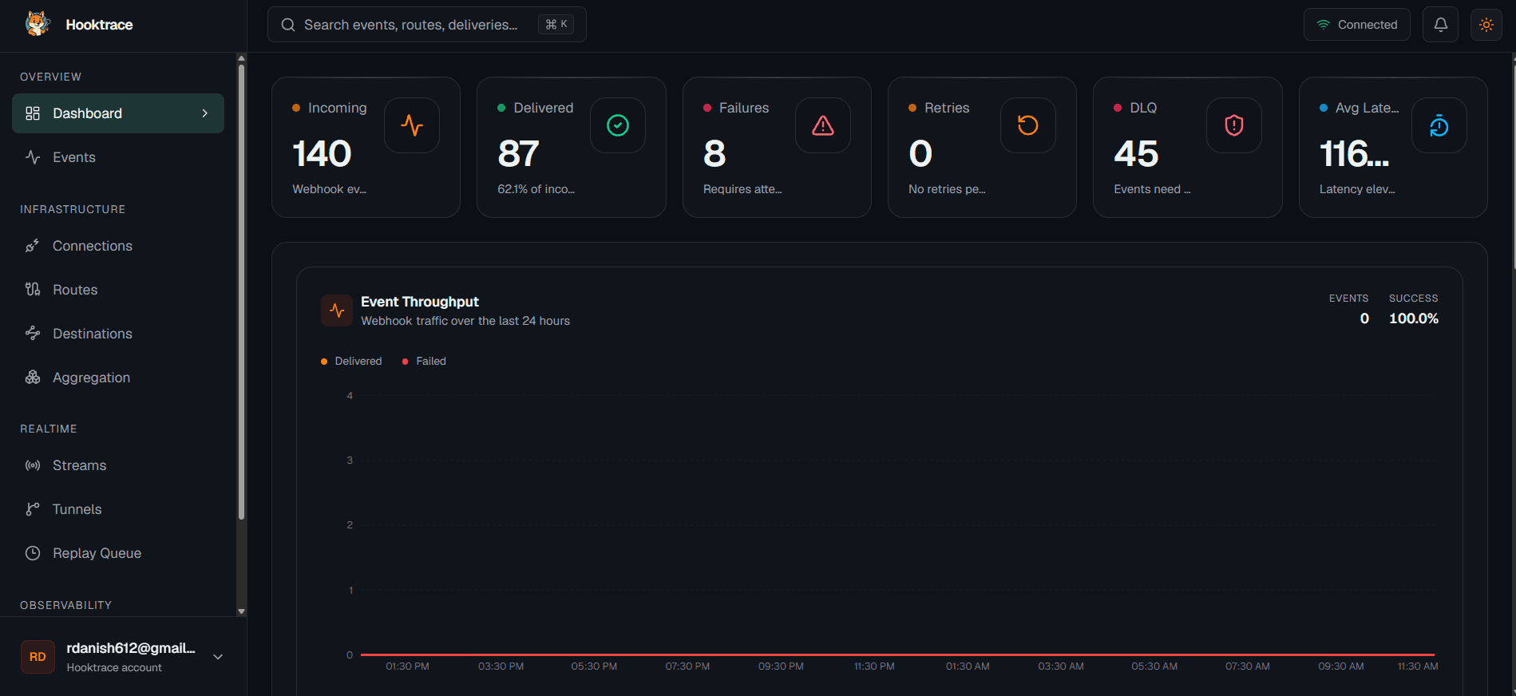Select Aggregation in the sidebar
The width and height of the screenshot is (1516, 696).
click(x=118, y=378)
